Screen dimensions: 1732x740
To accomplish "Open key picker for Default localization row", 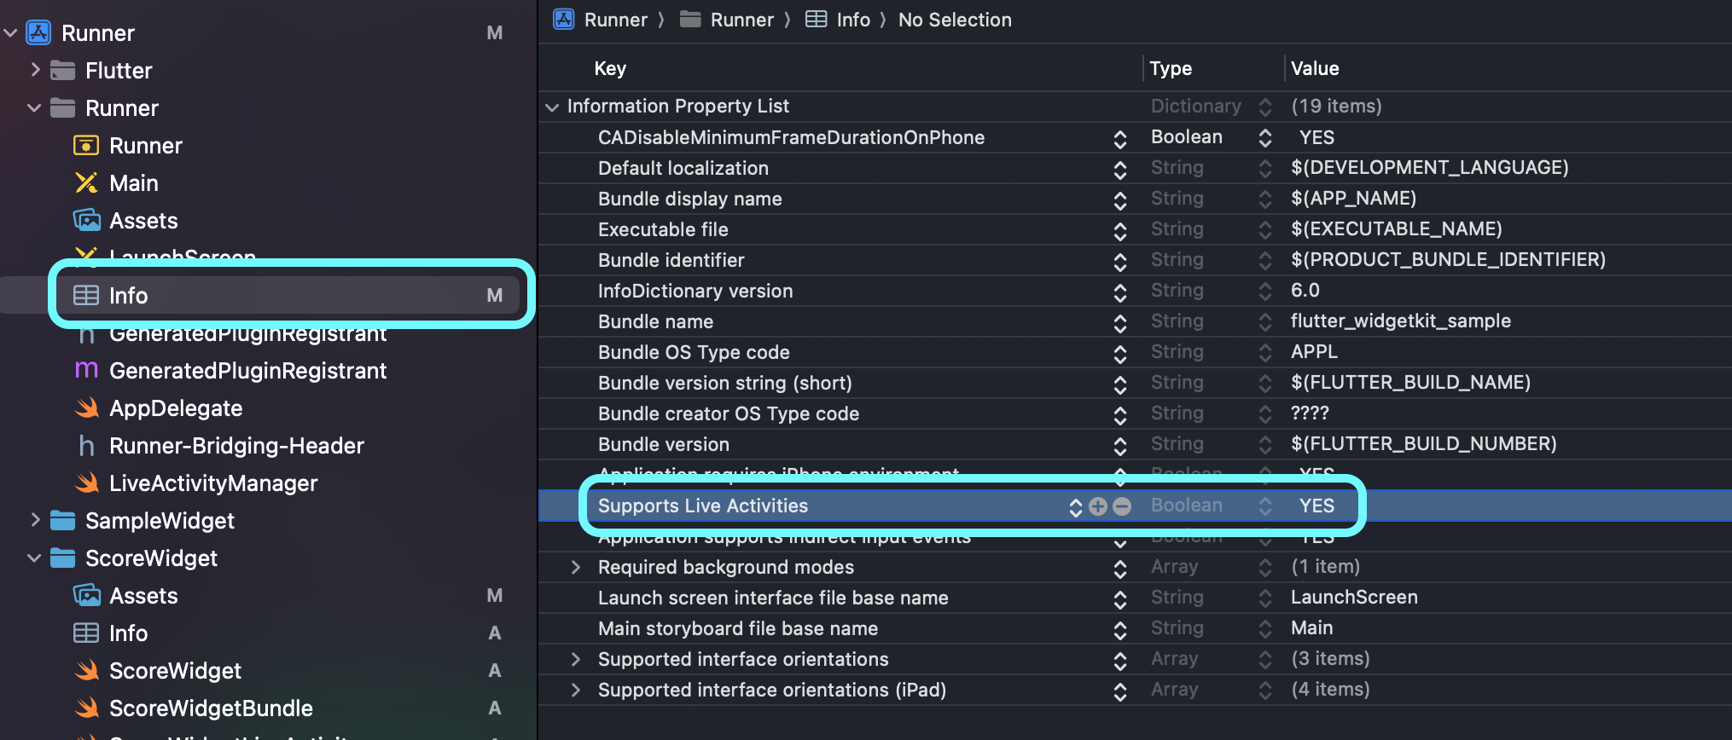I will pyautogui.click(x=1120, y=169).
